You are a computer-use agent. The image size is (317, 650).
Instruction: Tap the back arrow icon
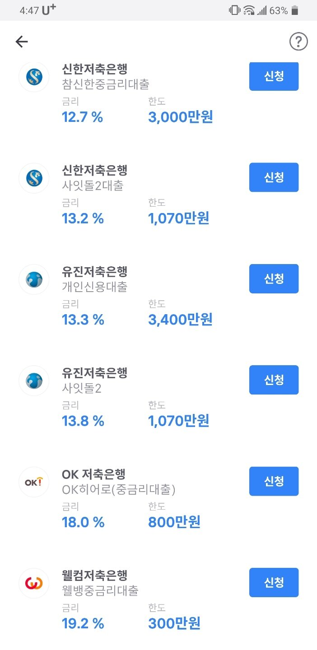[x=22, y=42]
